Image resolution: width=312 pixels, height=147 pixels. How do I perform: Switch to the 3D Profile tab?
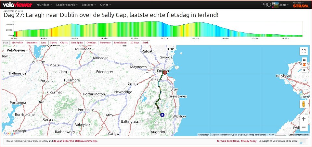[17, 43]
